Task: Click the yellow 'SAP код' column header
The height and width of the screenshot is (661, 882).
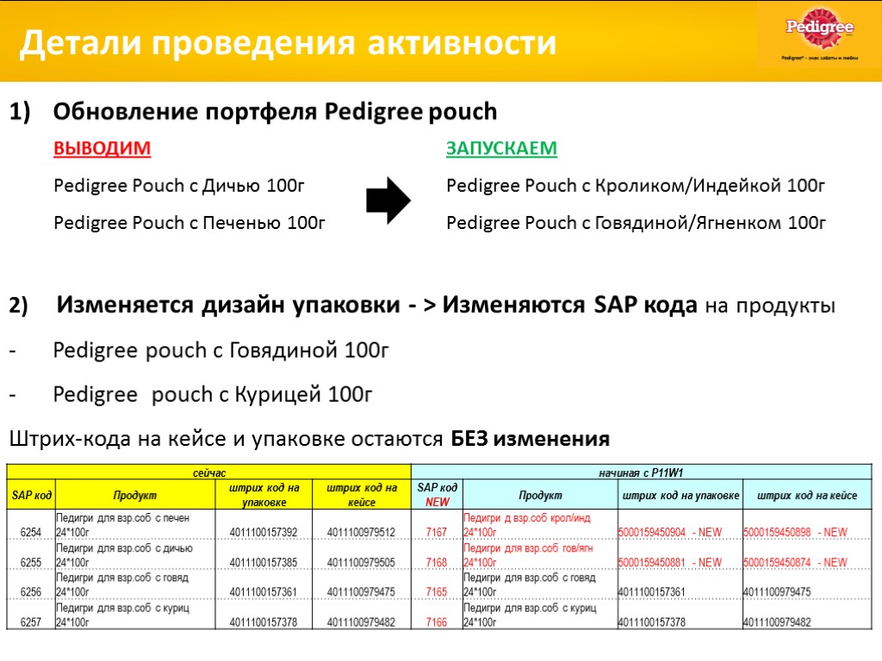Action: pyautogui.click(x=32, y=495)
